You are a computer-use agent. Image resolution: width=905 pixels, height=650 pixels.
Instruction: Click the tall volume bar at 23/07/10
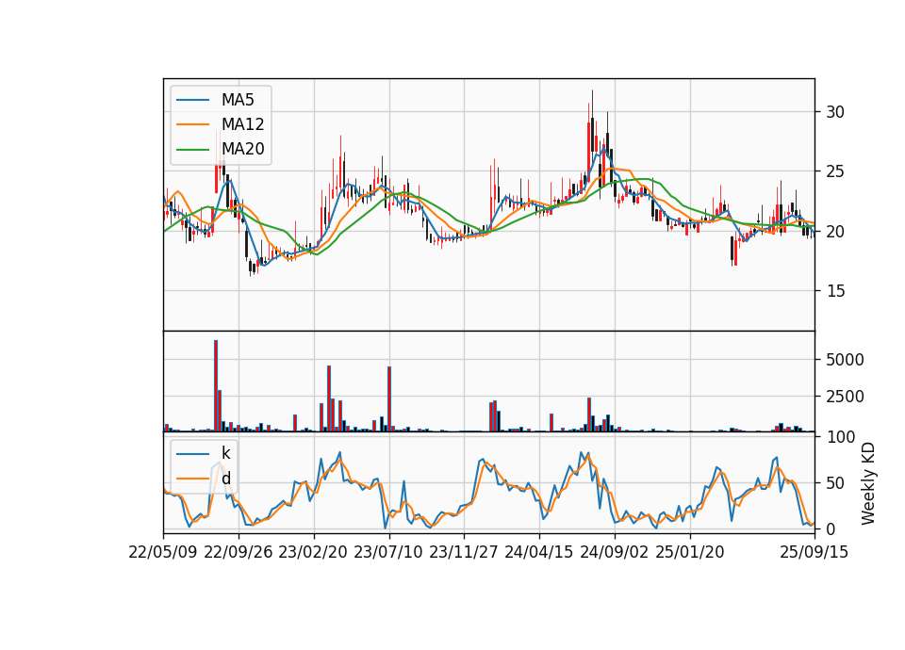[389, 399]
